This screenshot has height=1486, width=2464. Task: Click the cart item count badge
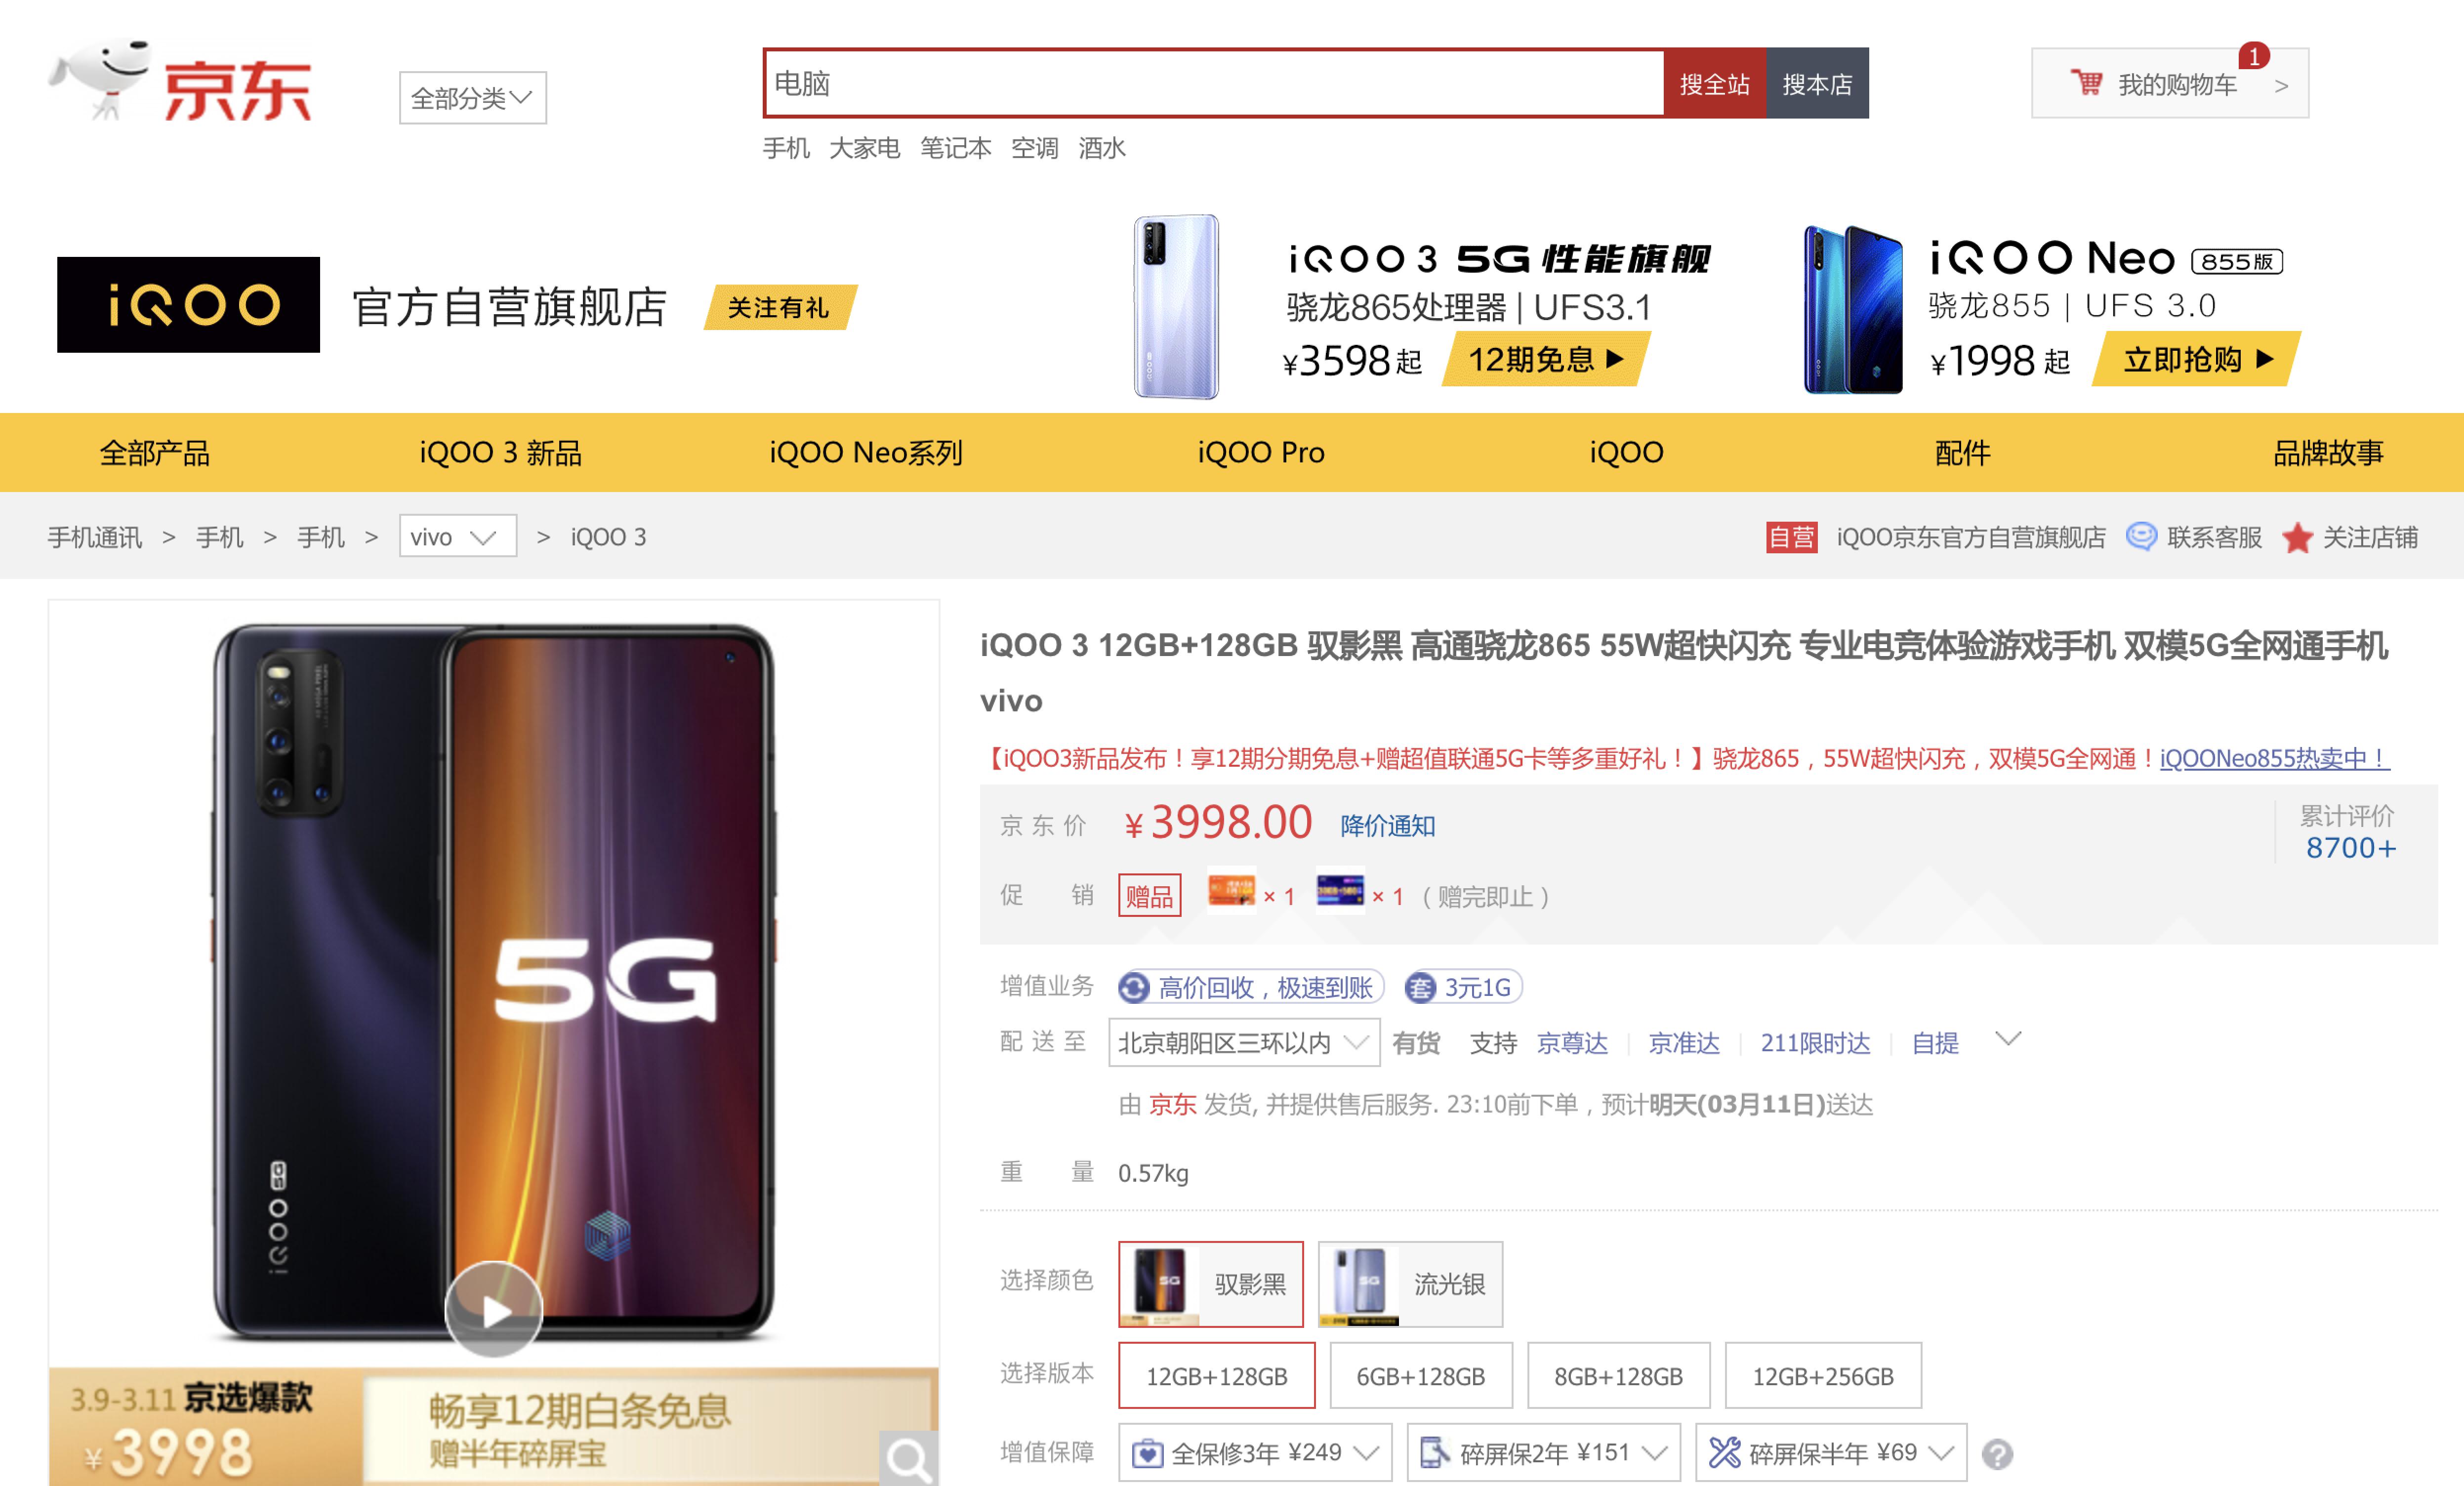2254,57
